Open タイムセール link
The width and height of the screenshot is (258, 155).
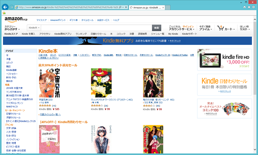point(87,20)
